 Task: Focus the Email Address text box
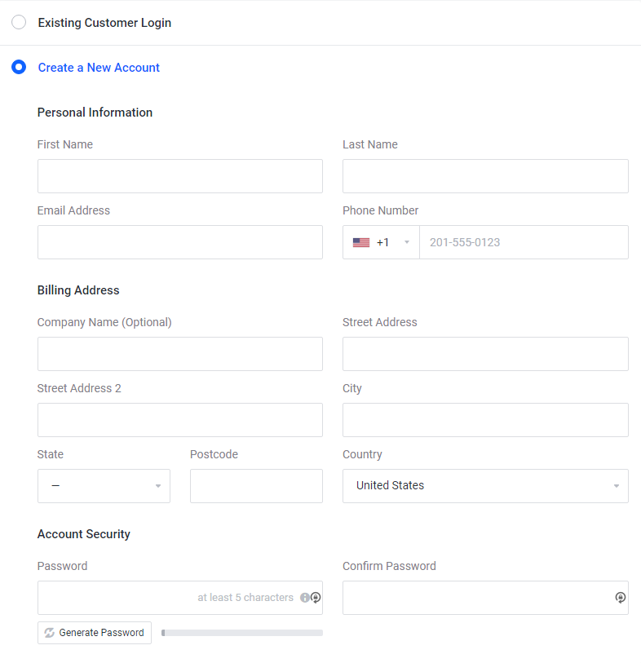coord(179,242)
